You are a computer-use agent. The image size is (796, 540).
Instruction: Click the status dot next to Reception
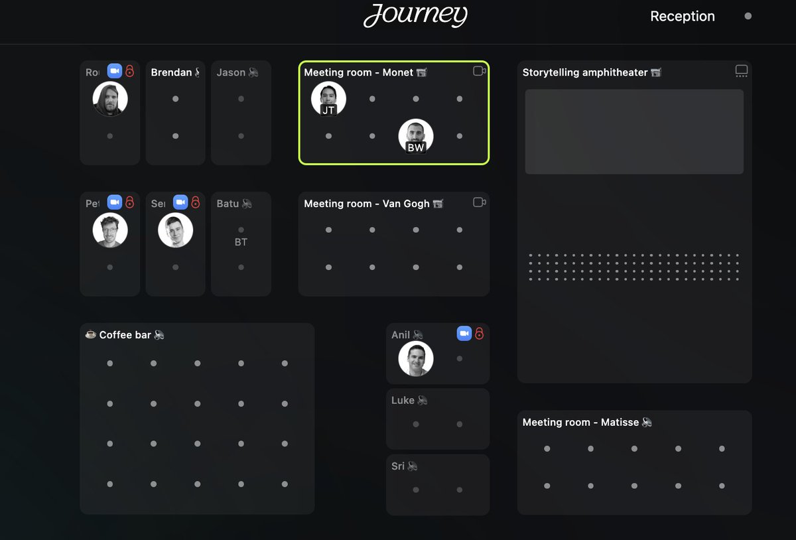748,16
